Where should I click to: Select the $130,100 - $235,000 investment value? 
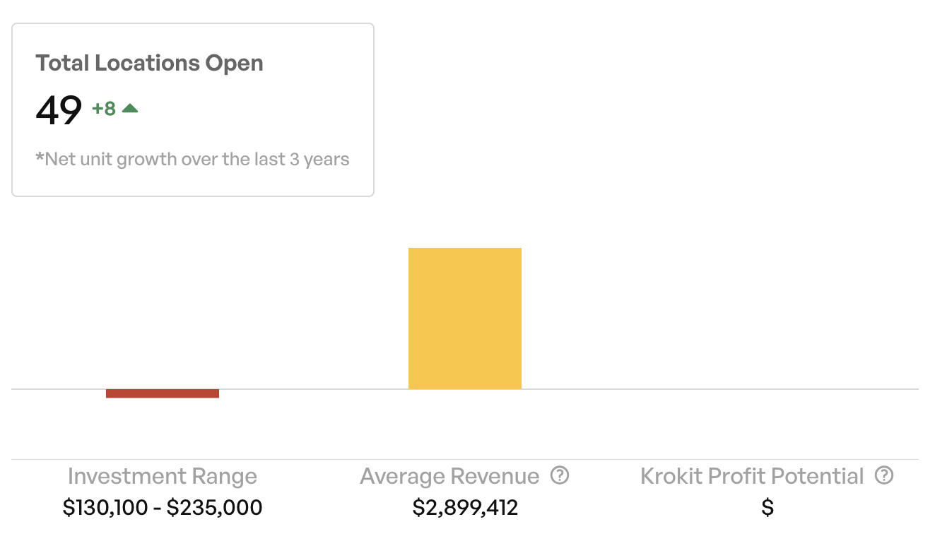(x=163, y=507)
